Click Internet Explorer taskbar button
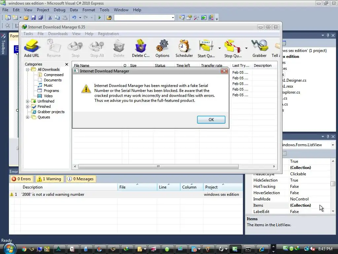The height and width of the screenshot is (254, 338). tap(262, 249)
